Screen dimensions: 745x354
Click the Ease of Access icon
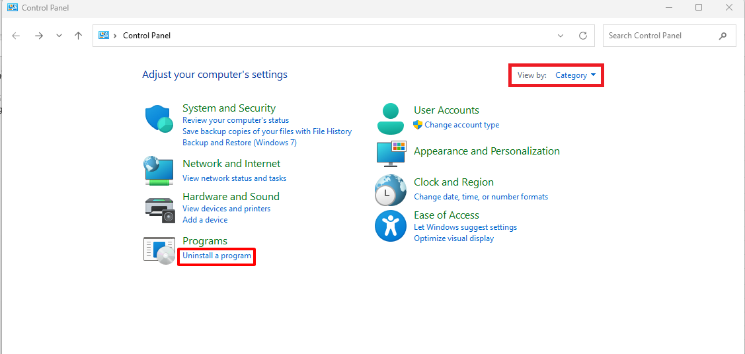coord(391,226)
